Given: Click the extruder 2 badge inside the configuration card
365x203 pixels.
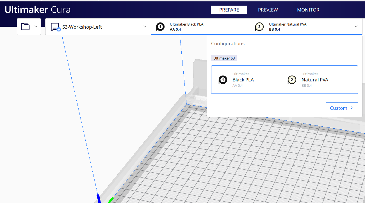Looking at the screenshot, I should coord(292,80).
